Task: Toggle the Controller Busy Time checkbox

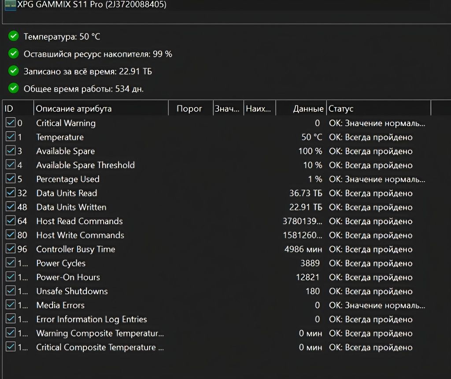Action: (11, 249)
